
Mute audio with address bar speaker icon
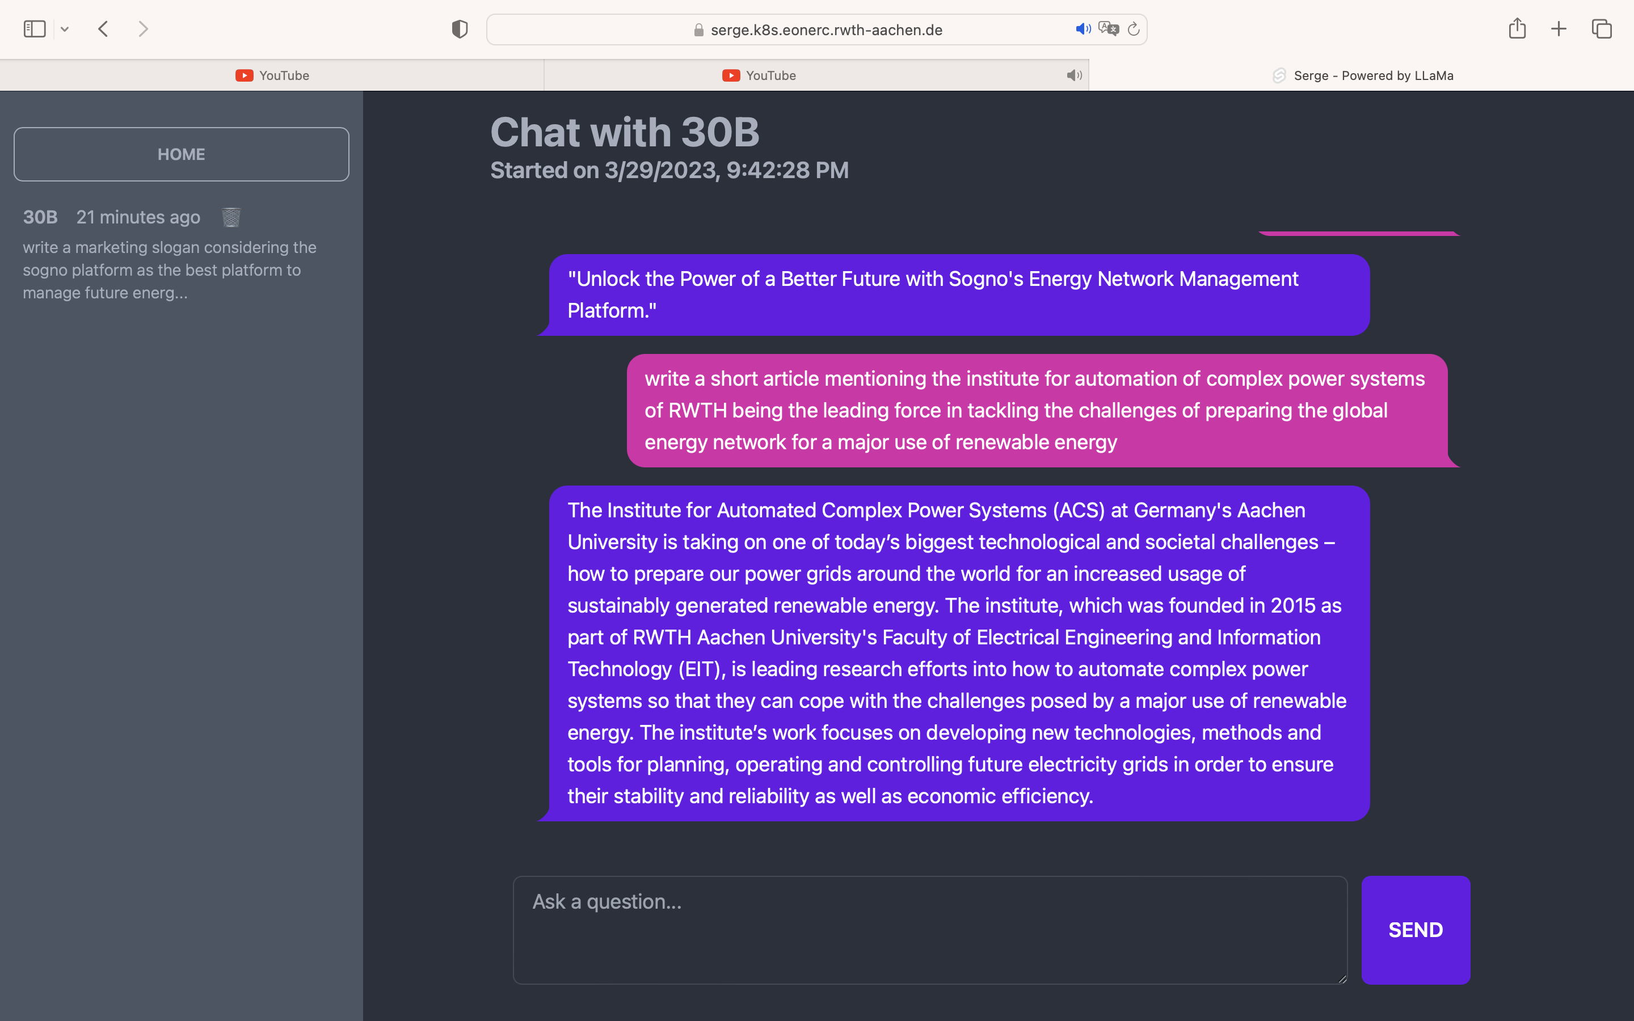1083,29
